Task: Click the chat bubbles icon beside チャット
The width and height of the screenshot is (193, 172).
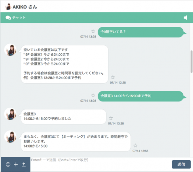Action: coord(8,18)
